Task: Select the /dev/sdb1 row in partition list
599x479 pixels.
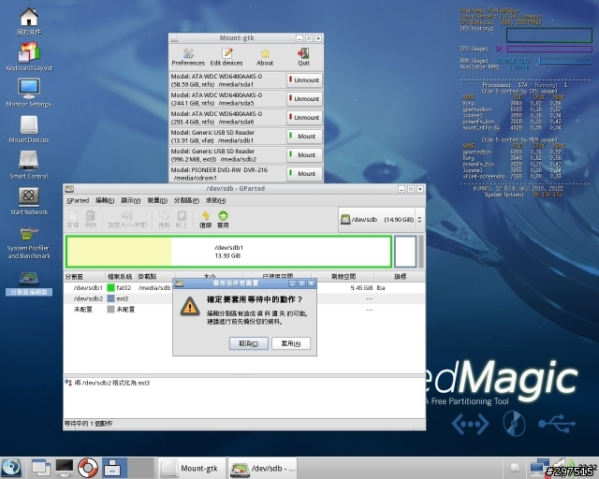Action: [x=244, y=287]
